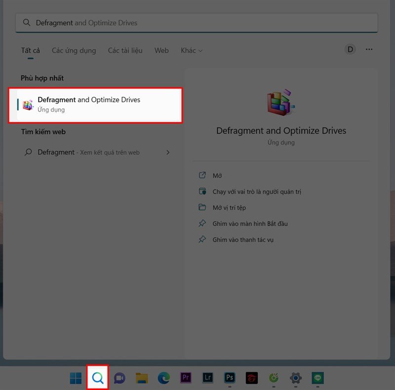Open the Windows Start menu icon
The width and height of the screenshot is (395, 390).
pyautogui.click(x=76, y=378)
